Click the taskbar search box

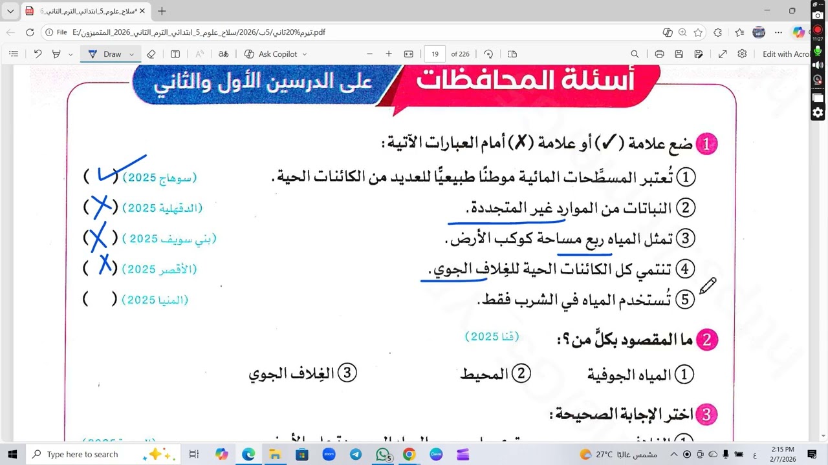pos(102,455)
